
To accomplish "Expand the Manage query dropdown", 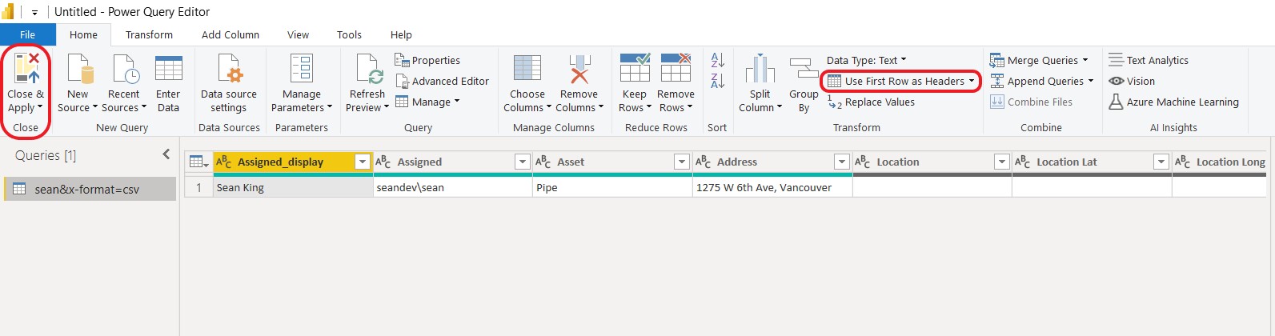I will tap(457, 102).
